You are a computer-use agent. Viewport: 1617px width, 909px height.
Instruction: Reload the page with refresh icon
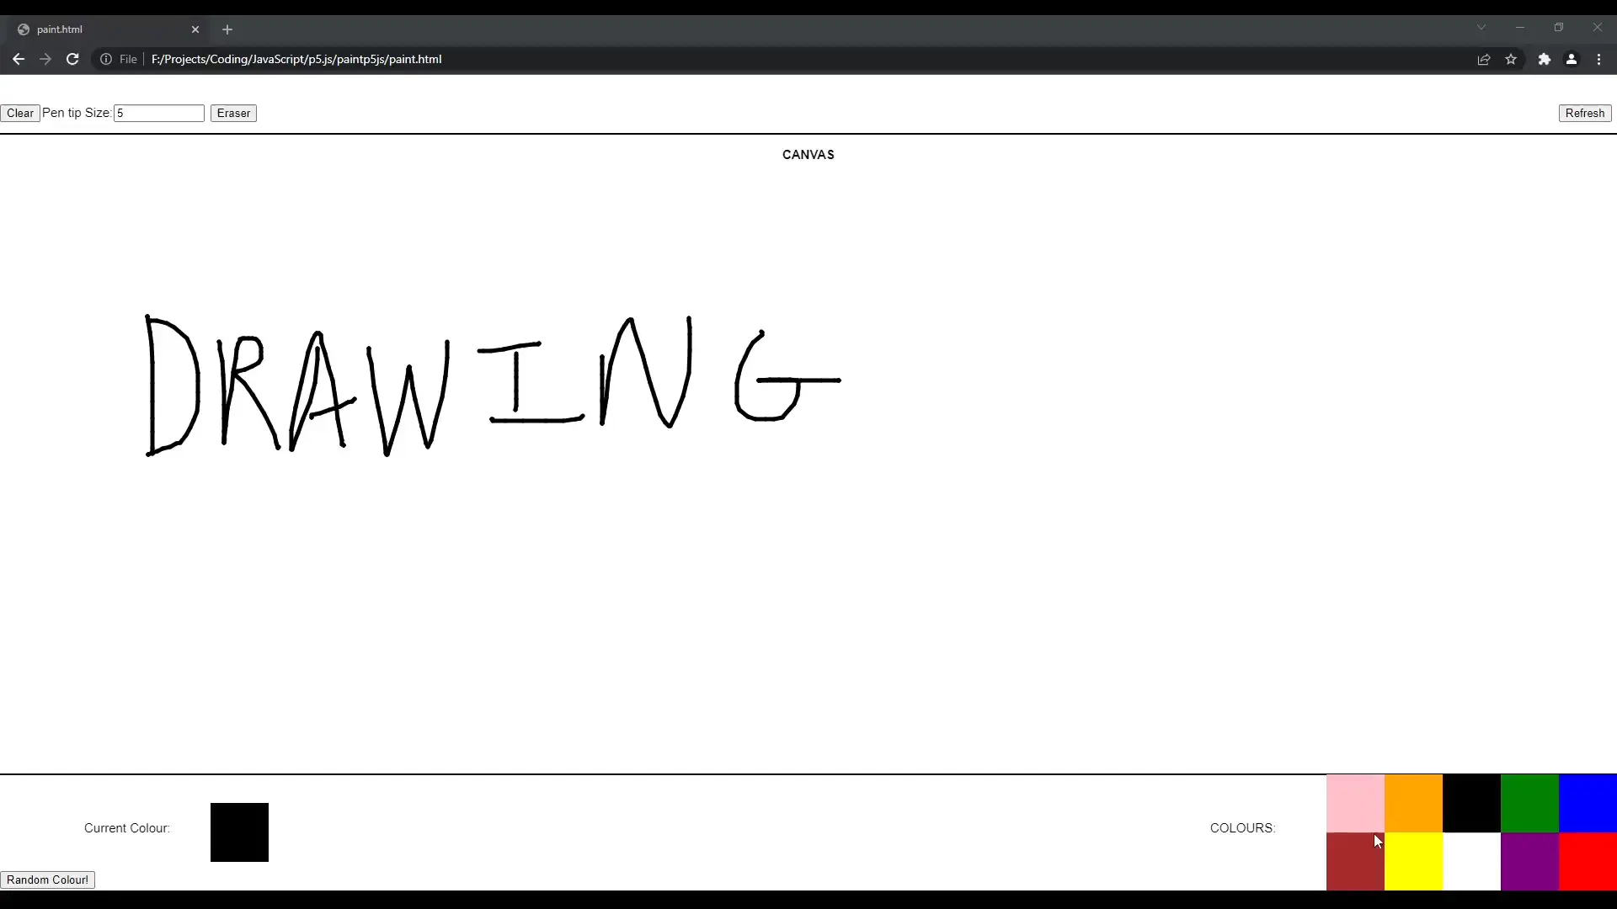[72, 59]
